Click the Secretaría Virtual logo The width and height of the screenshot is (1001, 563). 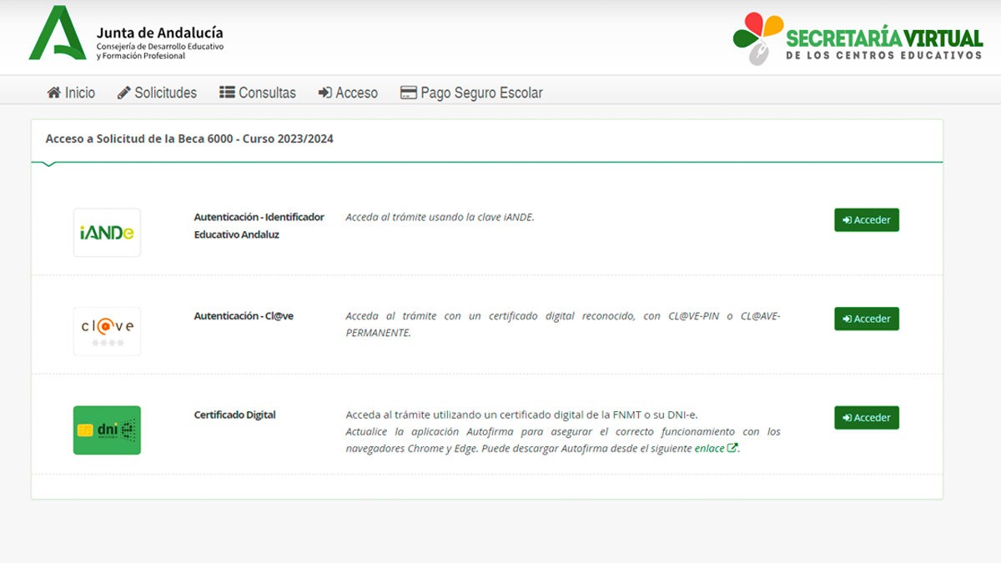point(858,39)
